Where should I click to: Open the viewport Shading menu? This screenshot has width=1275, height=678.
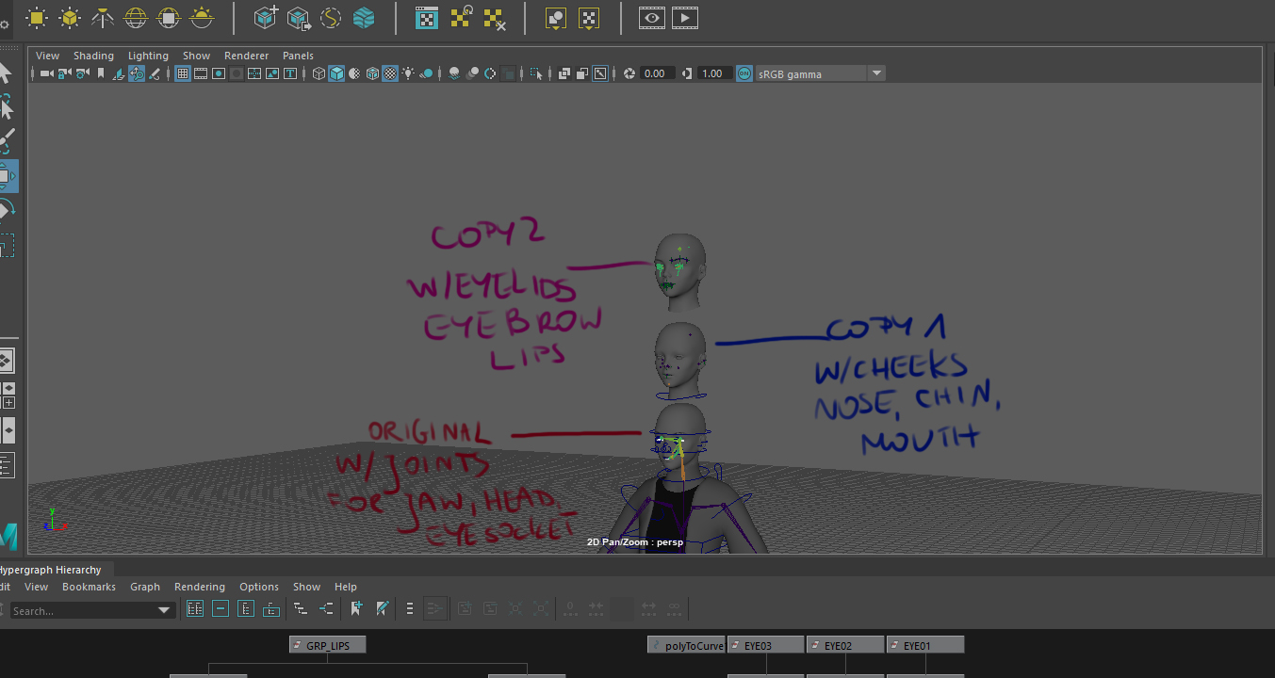93,56
